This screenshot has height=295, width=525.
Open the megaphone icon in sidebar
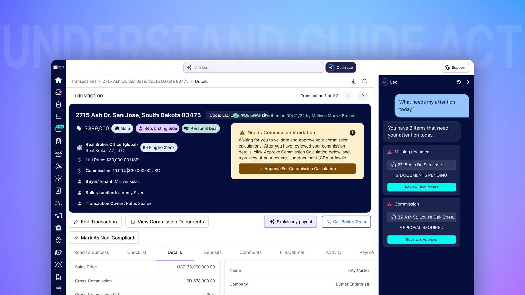58,215
